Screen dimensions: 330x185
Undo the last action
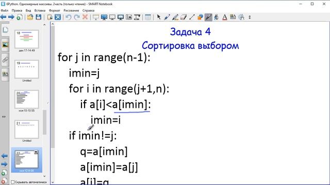(69, 17)
